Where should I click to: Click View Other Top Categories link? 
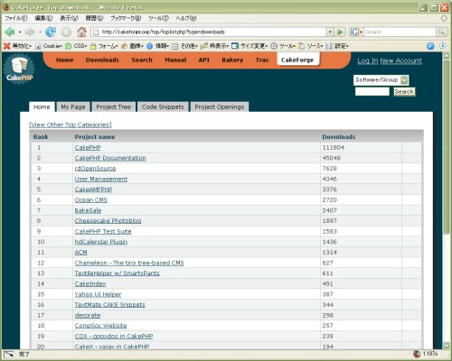click(x=71, y=125)
